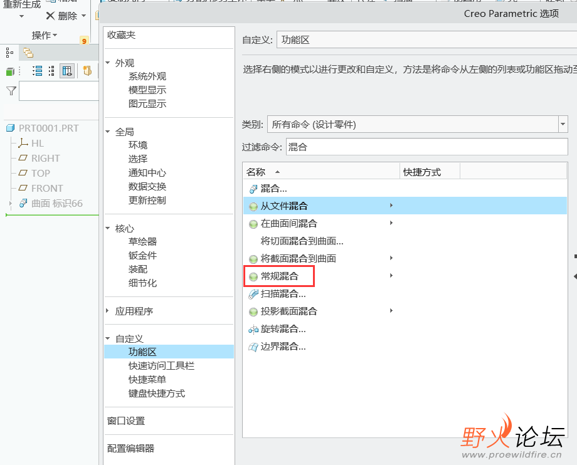
Task: Expand the 应用程序 section
Action: point(107,311)
